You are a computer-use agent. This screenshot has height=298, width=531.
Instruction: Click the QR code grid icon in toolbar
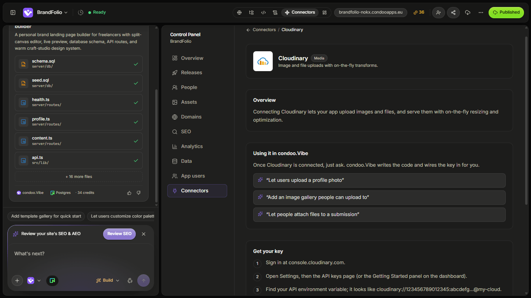[324, 12]
